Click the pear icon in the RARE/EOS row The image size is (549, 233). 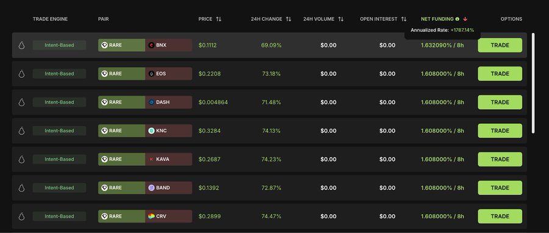pos(21,74)
